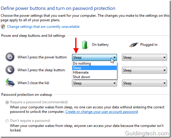The width and height of the screenshot is (171, 138).
Task: Open Create or change your user account password
Action: pos(102,112)
